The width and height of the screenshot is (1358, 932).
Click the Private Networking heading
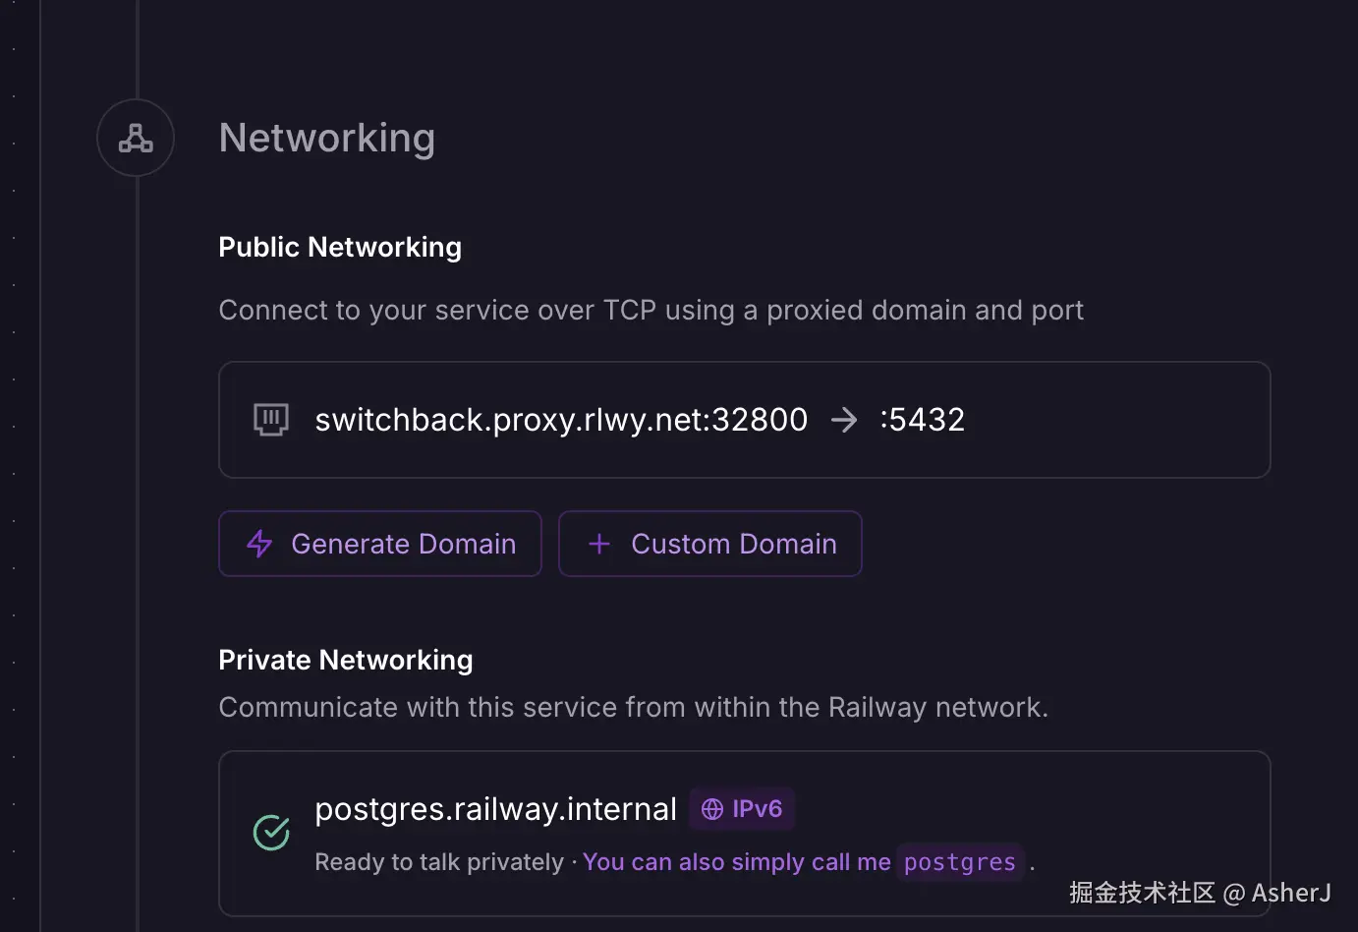click(345, 660)
